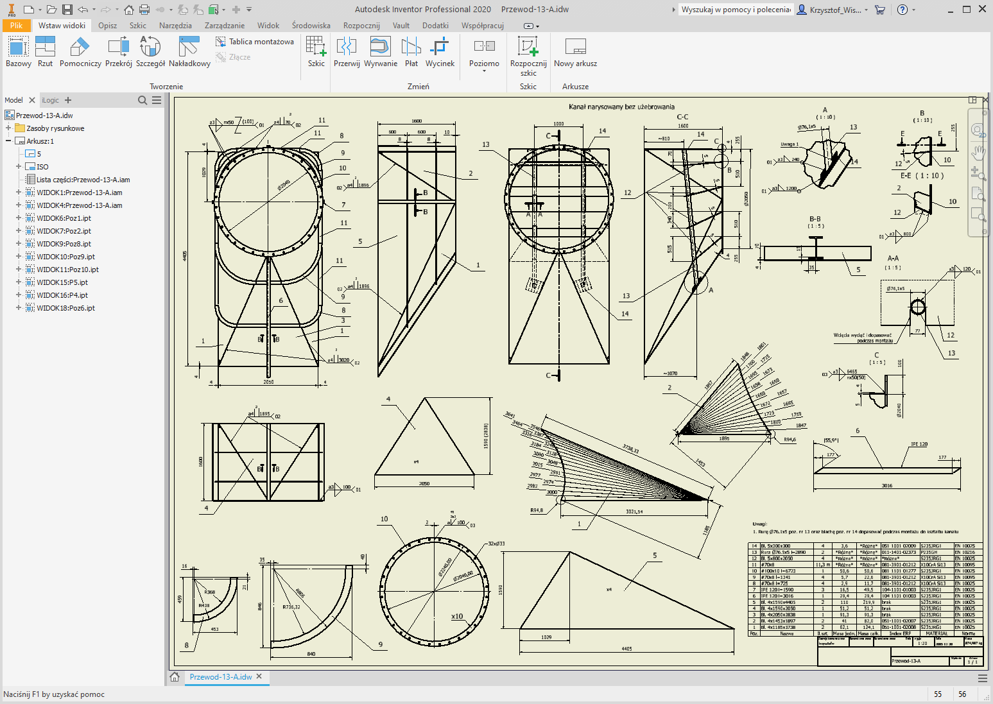Open the Plik file menu

pos(16,26)
